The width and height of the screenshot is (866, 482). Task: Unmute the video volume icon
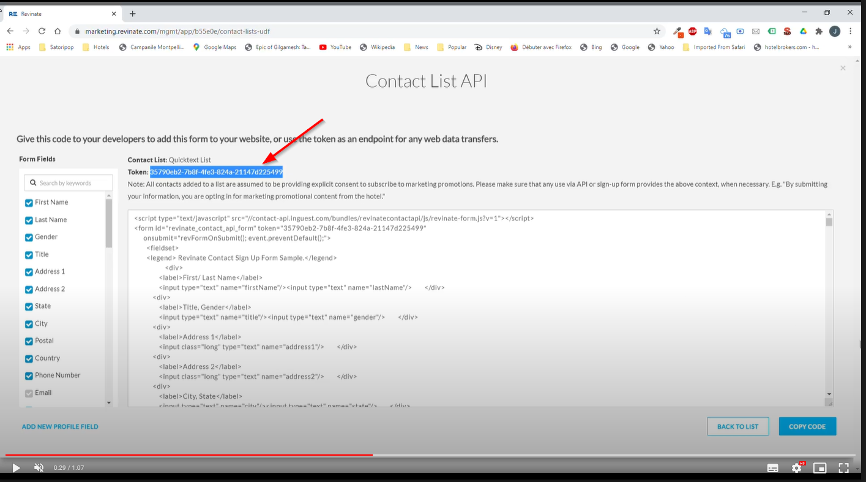point(39,468)
